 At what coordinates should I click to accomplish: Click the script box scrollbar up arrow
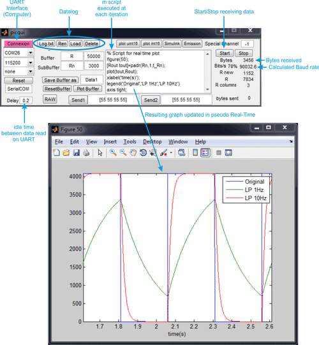pos(207,54)
